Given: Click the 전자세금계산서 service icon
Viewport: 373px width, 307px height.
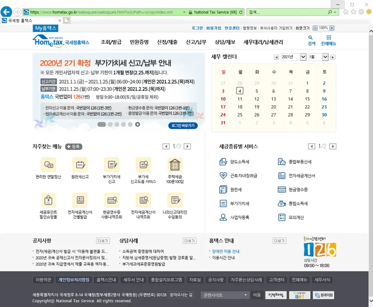Looking at the screenshot, I should (282, 176).
